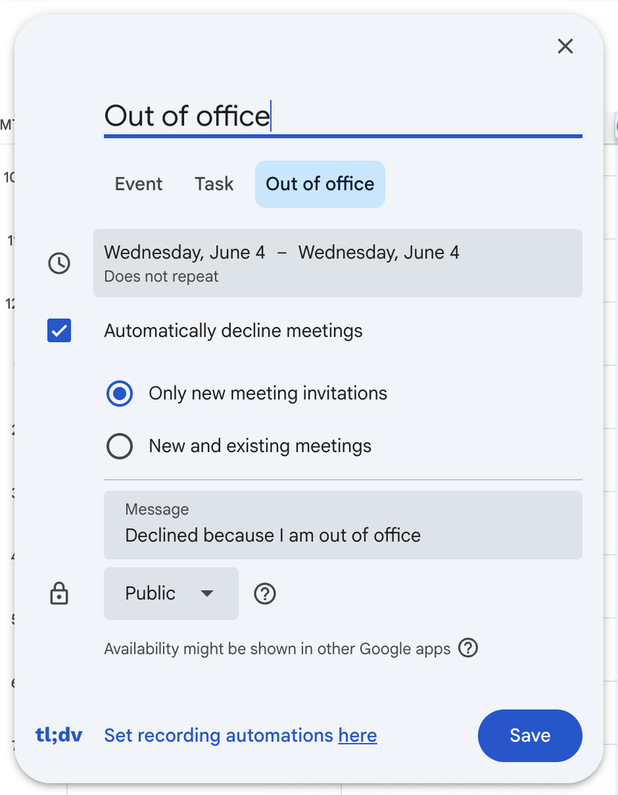Switch to the Task tab
The width and height of the screenshot is (618, 795).
(214, 184)
